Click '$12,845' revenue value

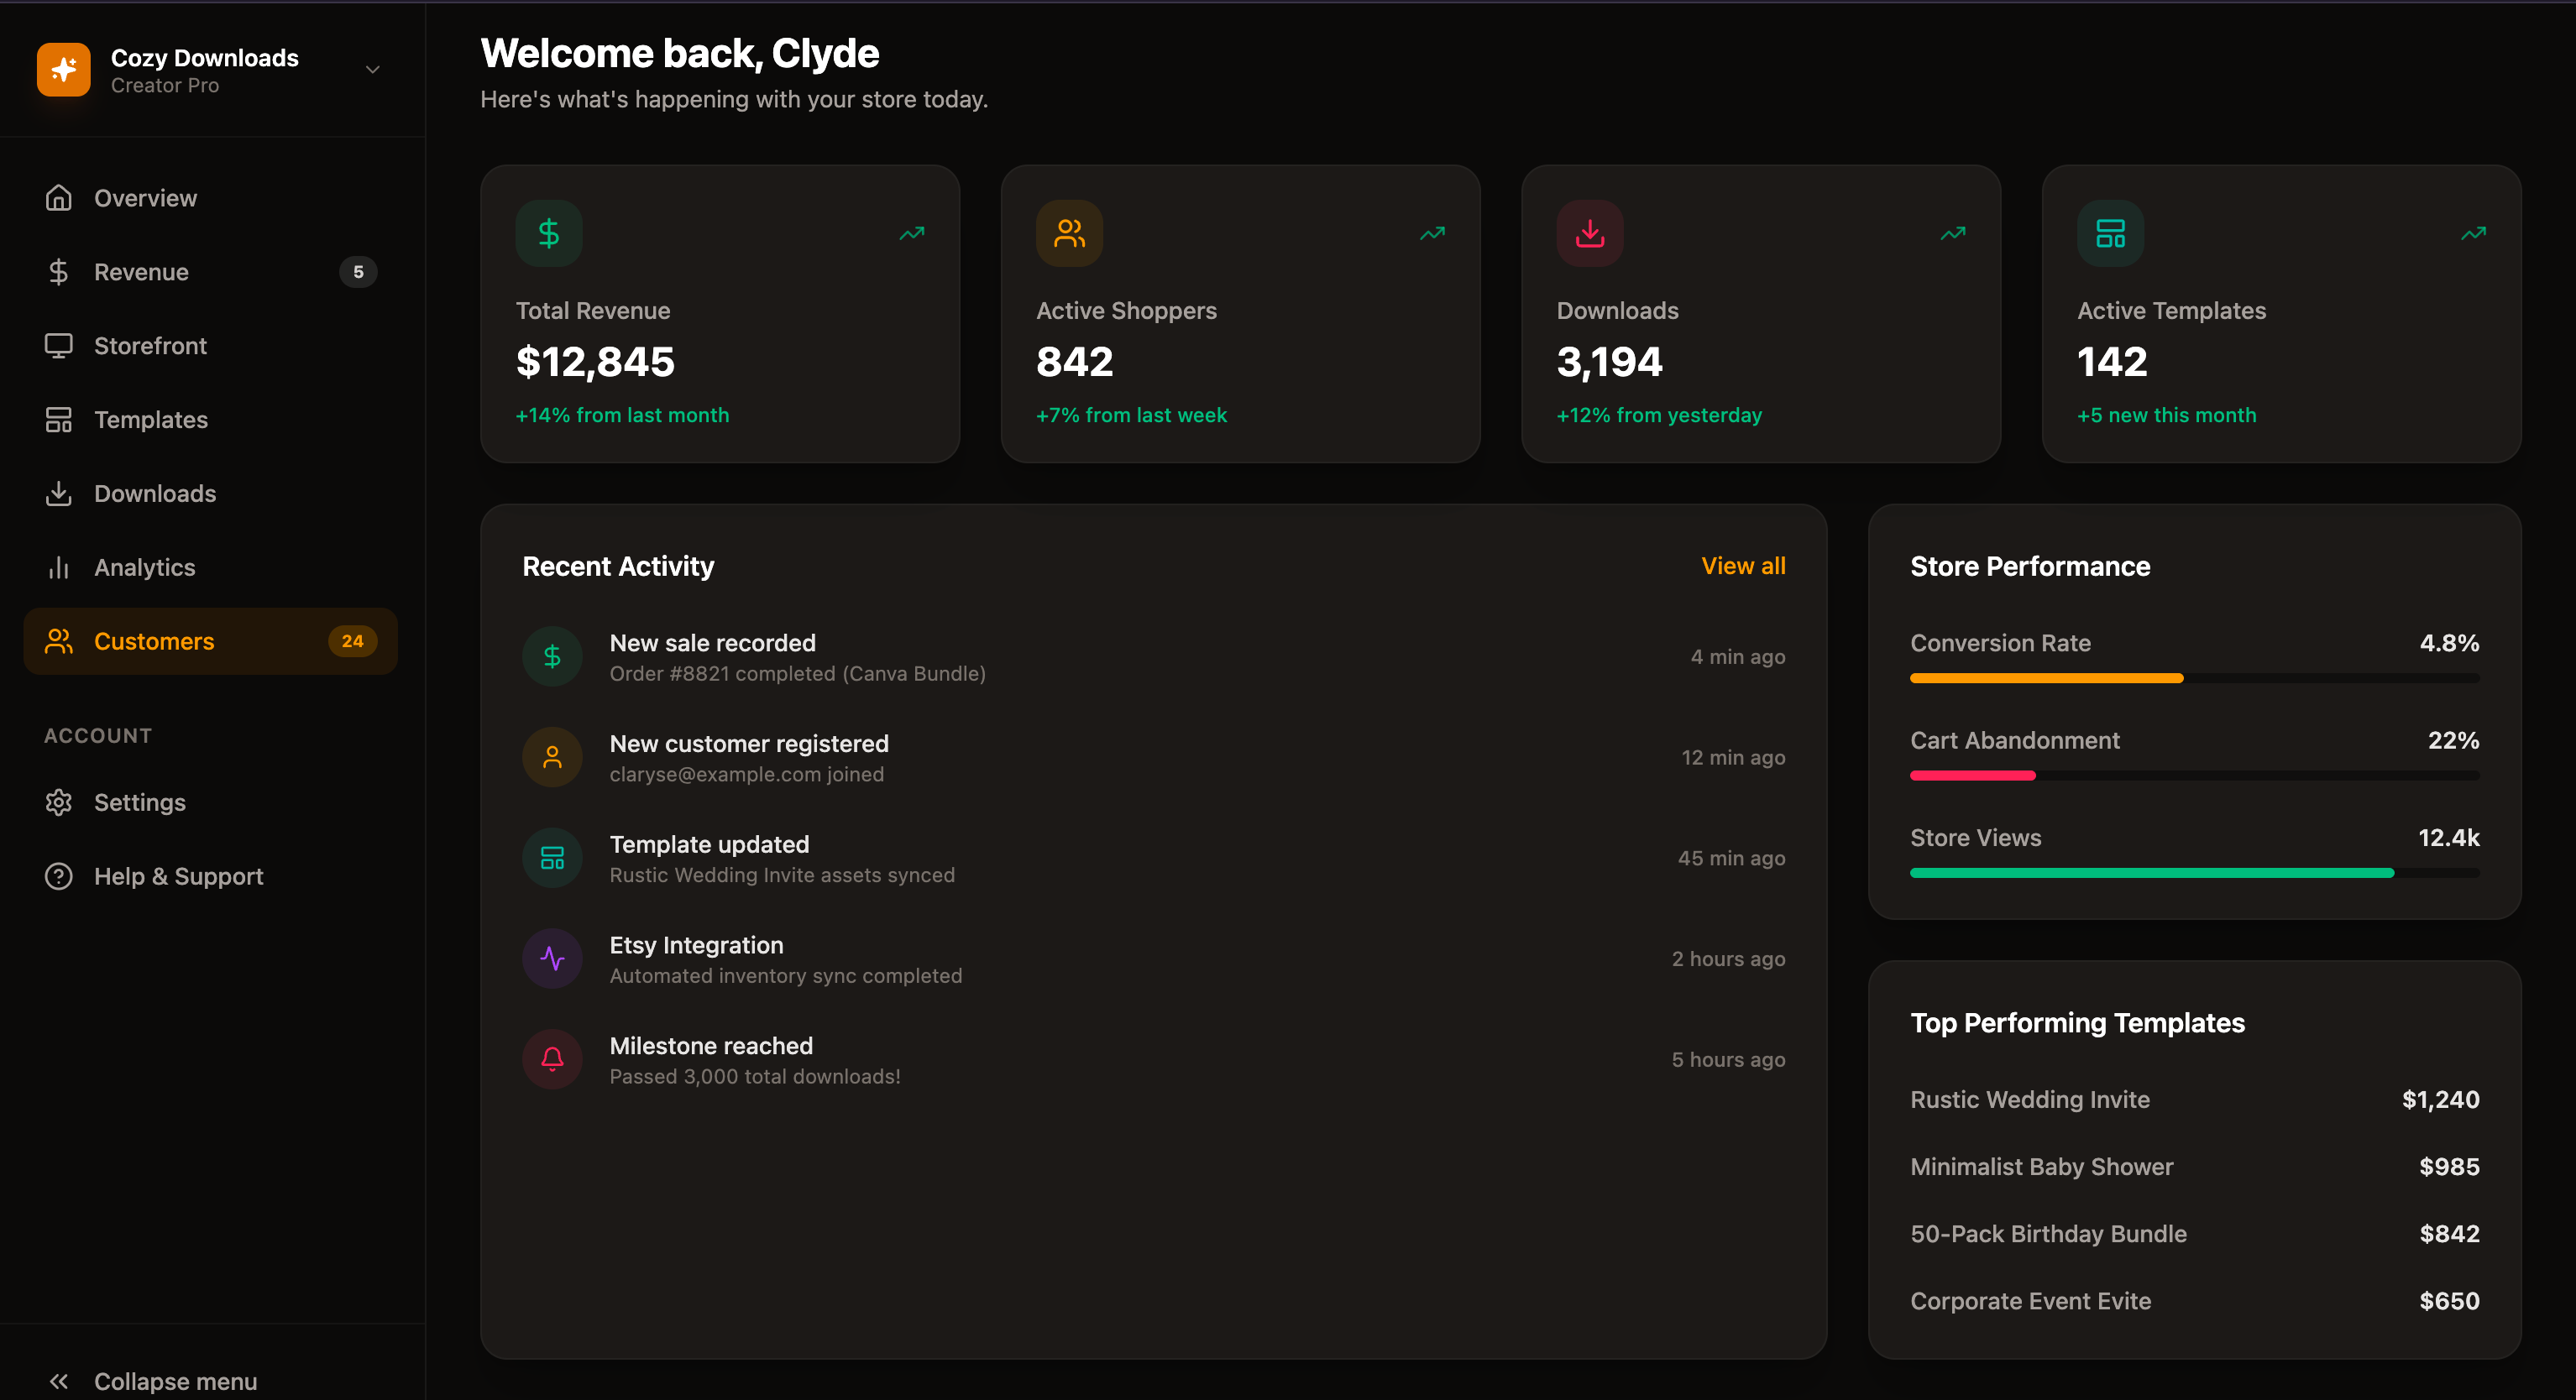click(x=595, y=362)
